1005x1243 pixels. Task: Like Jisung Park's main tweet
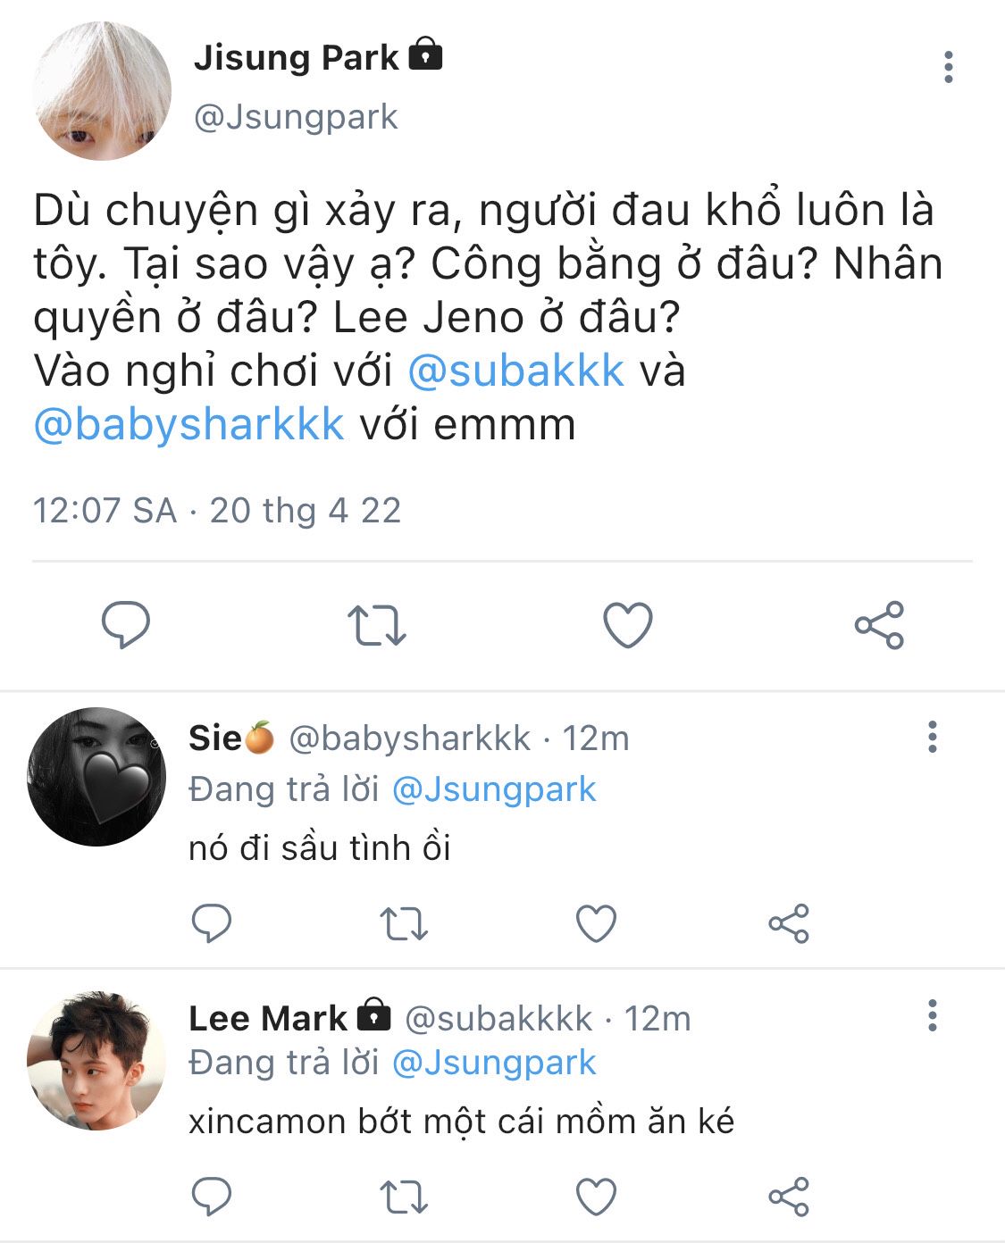[628, 624]
